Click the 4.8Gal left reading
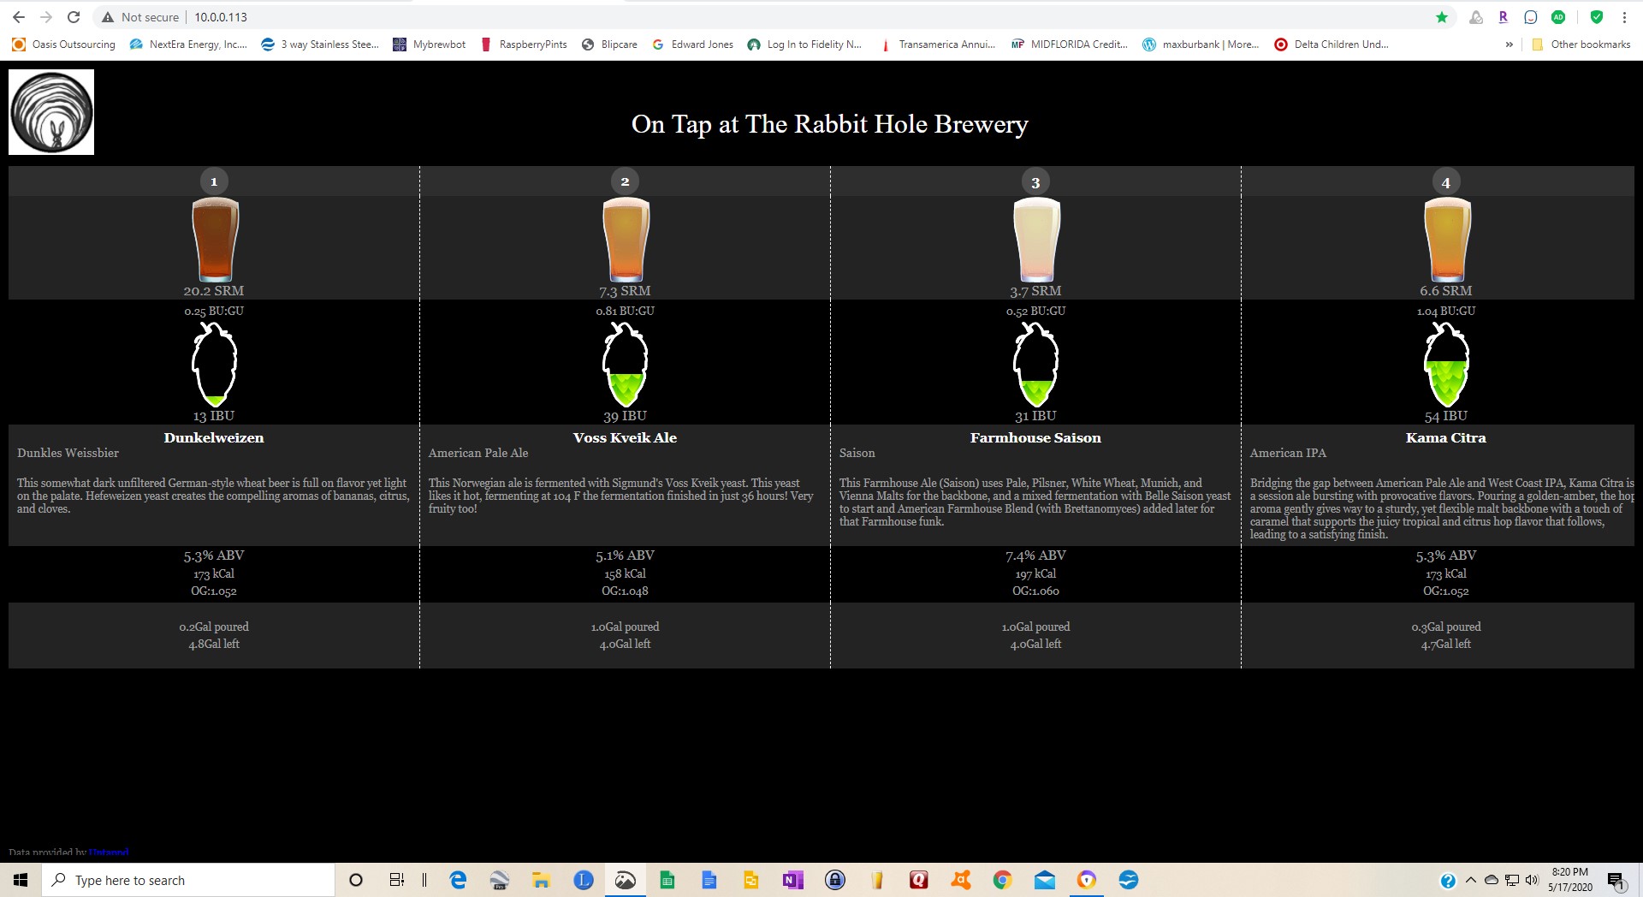 (x=214, y=644)
